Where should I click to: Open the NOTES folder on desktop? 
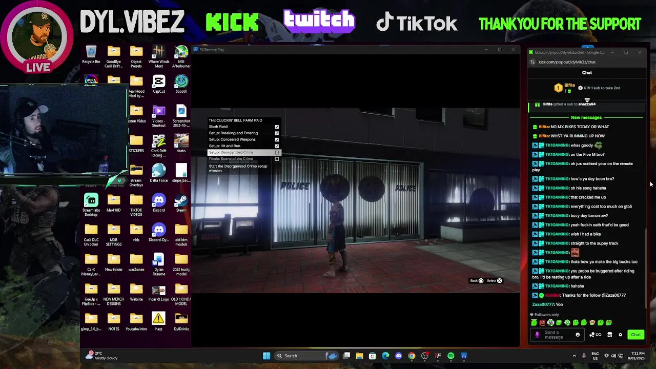point(114,322)
